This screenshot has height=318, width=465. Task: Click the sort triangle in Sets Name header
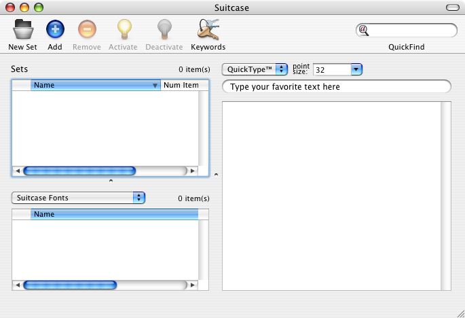[155, 86]
